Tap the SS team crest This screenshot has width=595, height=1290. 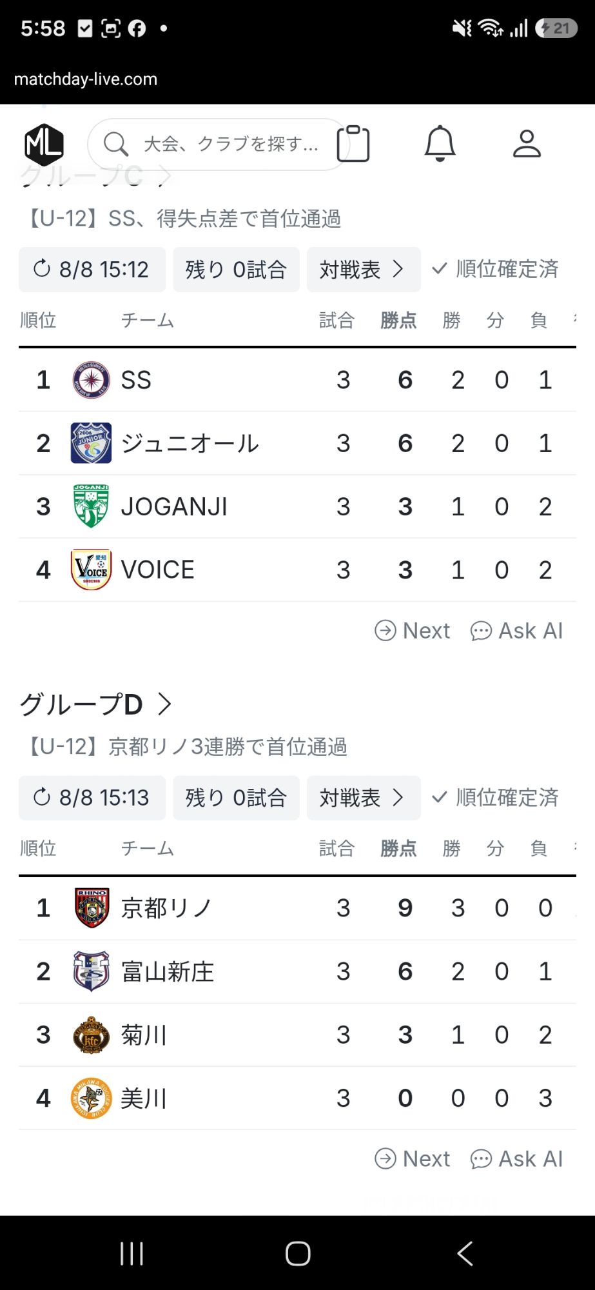91,380
